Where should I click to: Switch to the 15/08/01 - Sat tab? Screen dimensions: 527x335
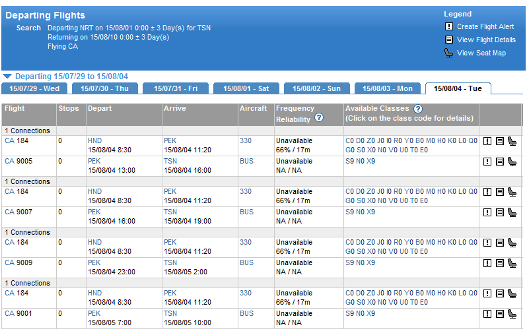coord(246,88)
